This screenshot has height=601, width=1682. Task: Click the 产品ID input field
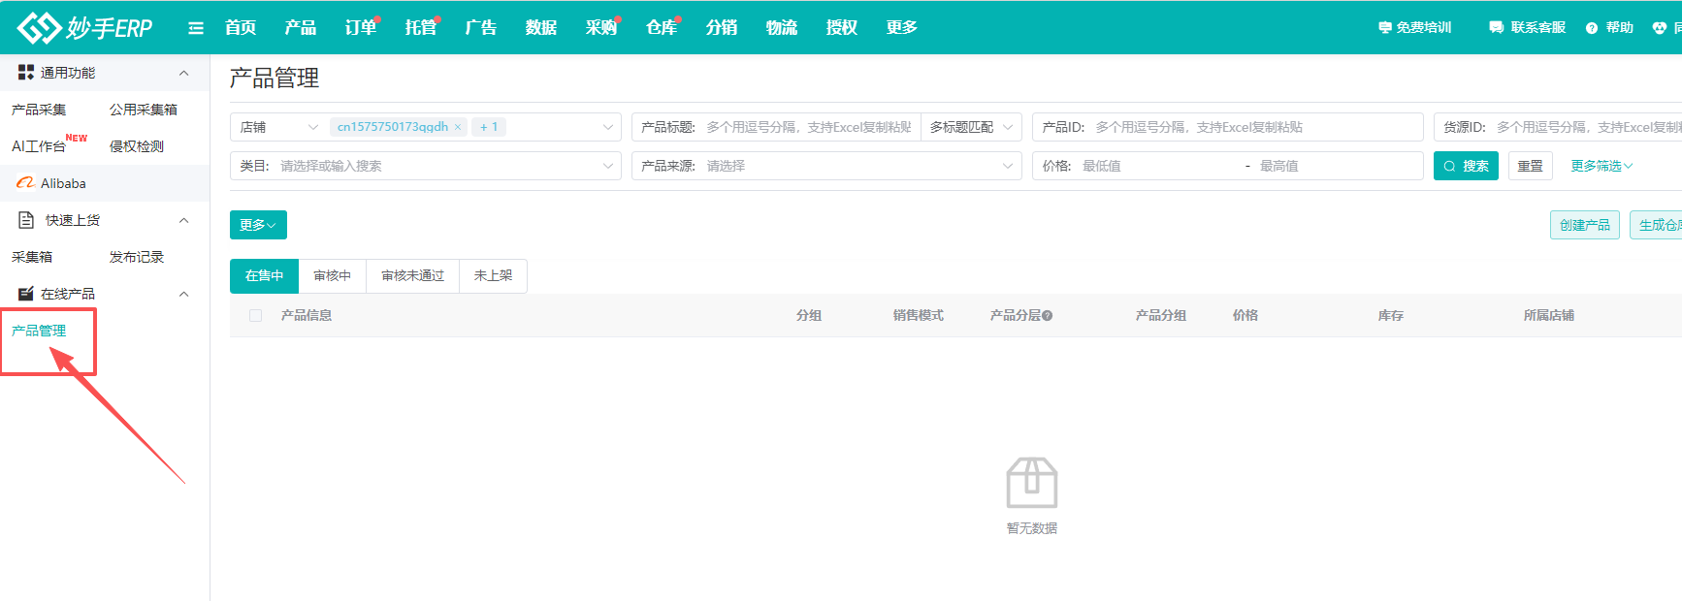1251,127
